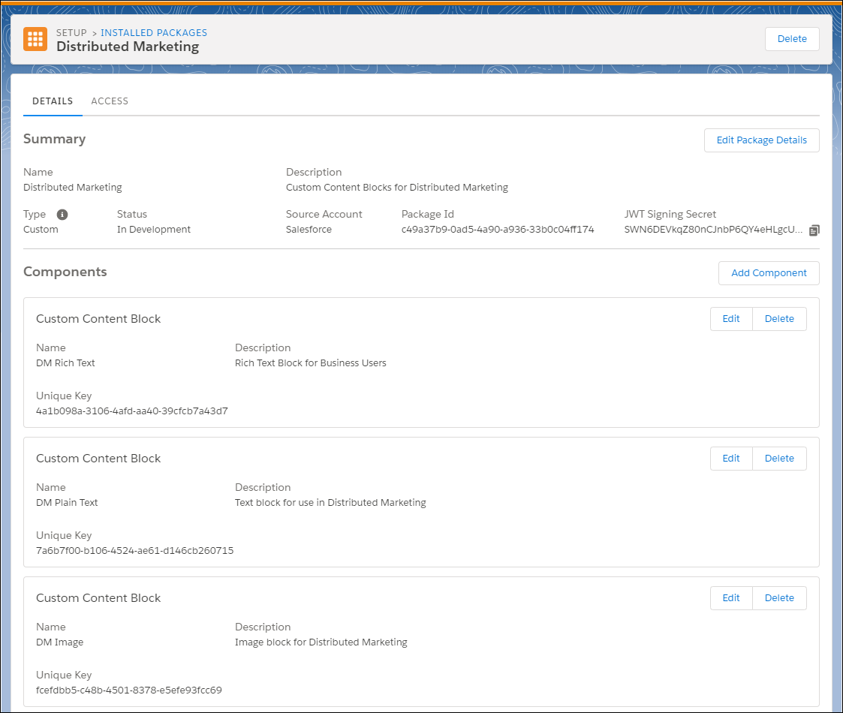Edit the DM Image block
Image resolution: width=843 pixels, height=713 pixels.
pyautogui.click(x=730, y=598)
